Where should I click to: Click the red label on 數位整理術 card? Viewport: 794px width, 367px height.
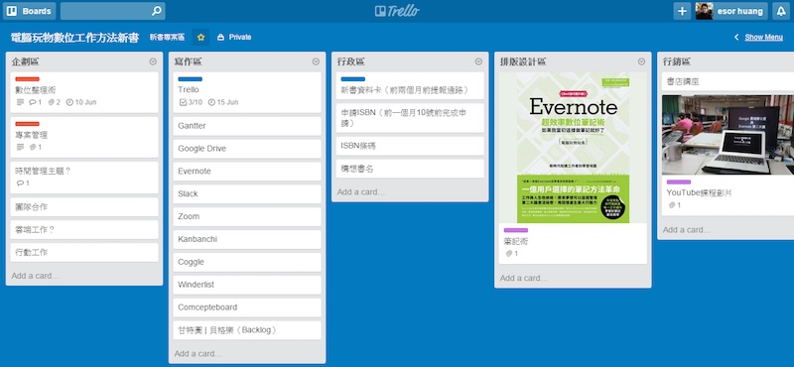28,79
